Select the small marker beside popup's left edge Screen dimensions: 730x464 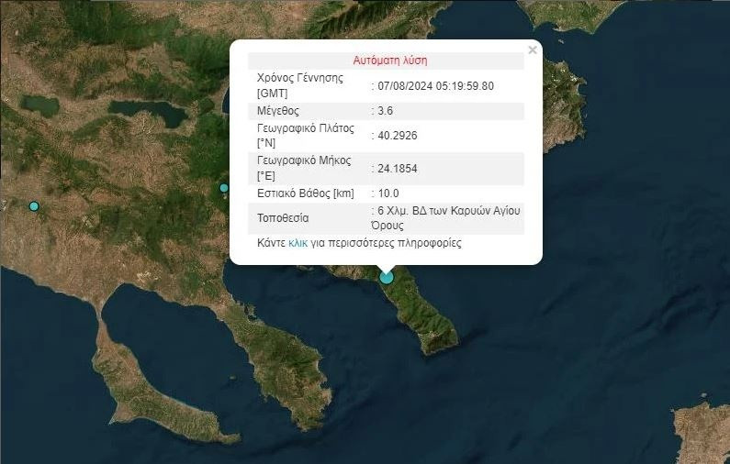[224, 188]
